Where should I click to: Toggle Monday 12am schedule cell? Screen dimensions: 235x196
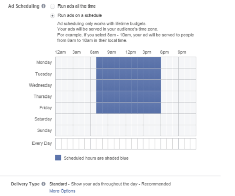[58, 63]
